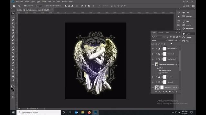Screen dimensions: 206x115
Task: Open the Edit Toolbar ellipsis
Action: [x=13, y=83]
